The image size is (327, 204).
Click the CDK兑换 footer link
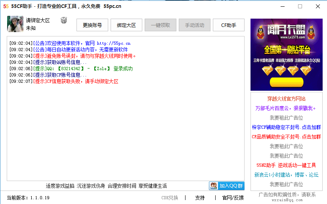click(x=170, y=198)
